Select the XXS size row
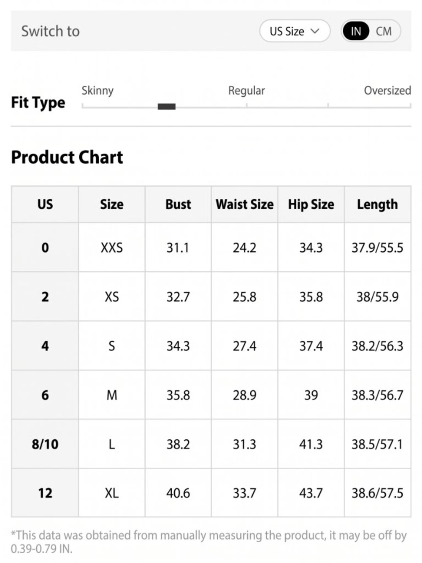Image resolution: width=422 pixels, height=563 pixels. [211, 248]
